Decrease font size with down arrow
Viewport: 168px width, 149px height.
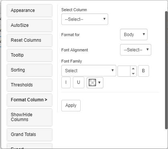point(133,74)
